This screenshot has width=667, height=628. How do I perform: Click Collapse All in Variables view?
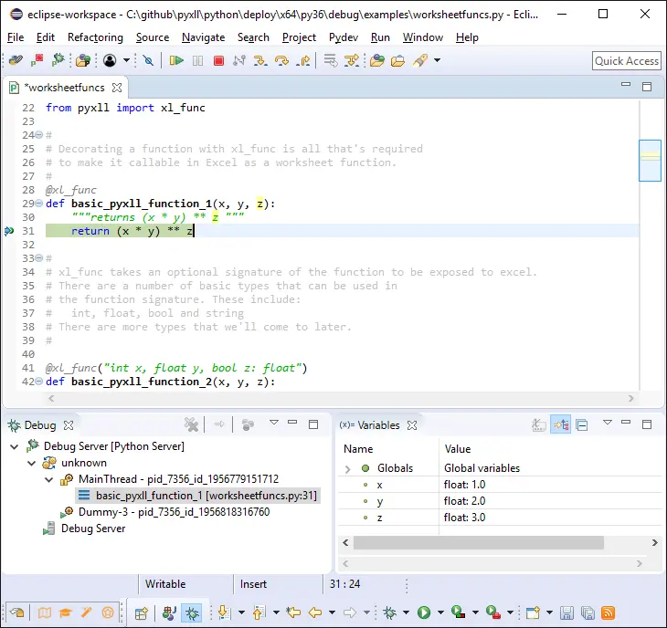pyautogui.click(x=582, y=424)
